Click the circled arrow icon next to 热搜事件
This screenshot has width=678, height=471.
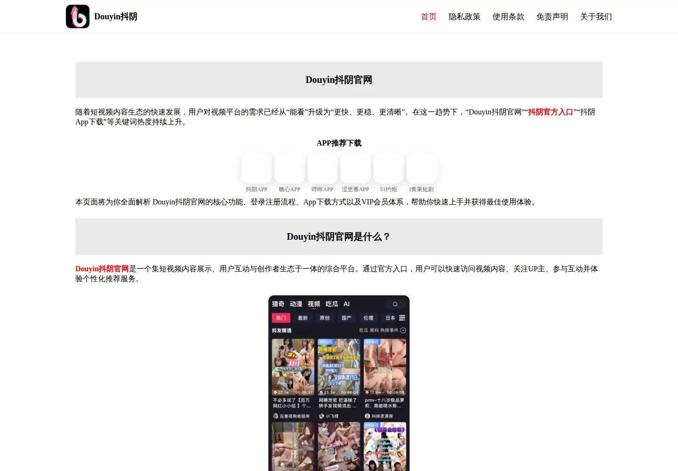pyautogui.click(x=403, y=330)
